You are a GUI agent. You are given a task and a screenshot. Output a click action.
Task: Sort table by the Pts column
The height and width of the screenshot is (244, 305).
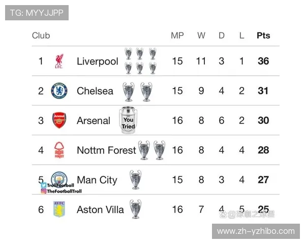tap(263, 36)
